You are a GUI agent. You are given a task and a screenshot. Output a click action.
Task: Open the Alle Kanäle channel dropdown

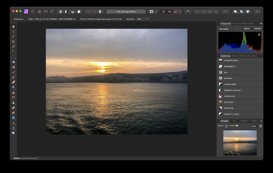point(227,29)
